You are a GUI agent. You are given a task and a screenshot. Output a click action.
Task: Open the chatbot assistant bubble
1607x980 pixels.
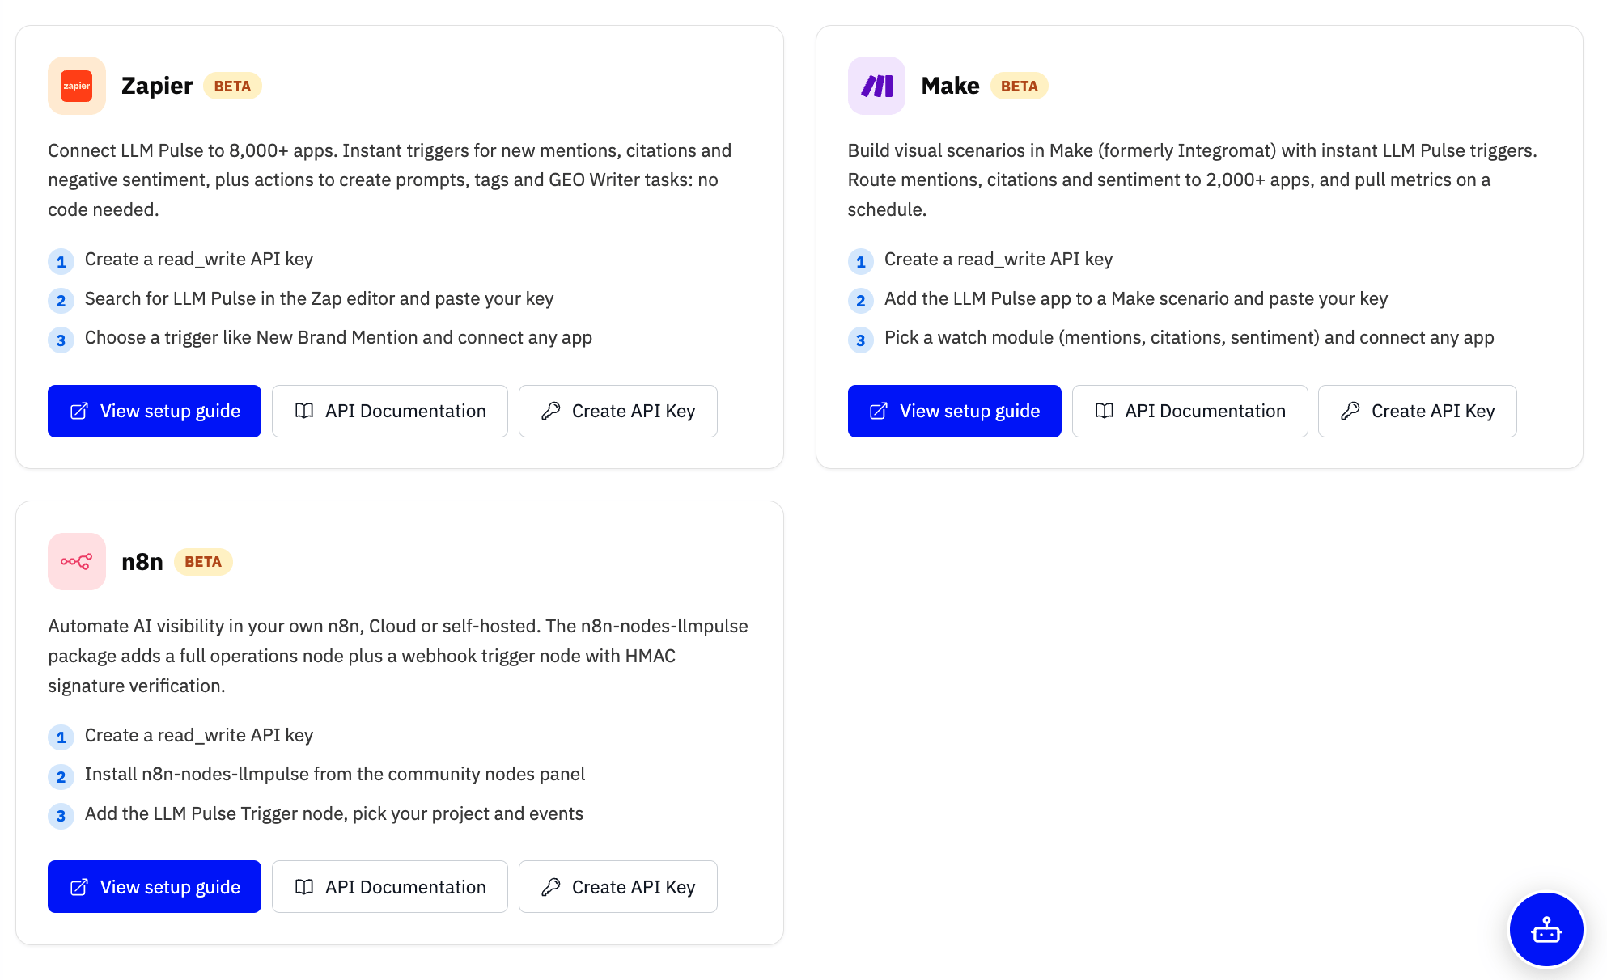tap(1546, 930)
